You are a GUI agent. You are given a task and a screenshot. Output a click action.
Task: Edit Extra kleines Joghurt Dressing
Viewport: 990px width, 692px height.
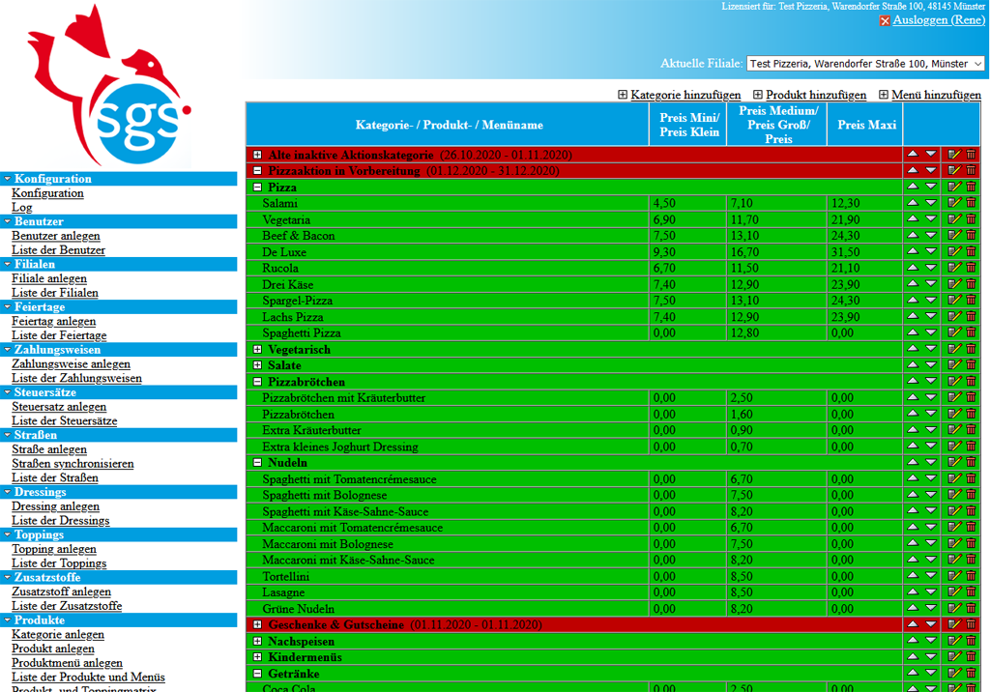[954, 447]
